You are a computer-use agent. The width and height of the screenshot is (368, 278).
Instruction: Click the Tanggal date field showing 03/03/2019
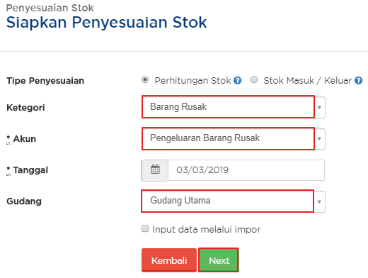(x=246, y=170)
